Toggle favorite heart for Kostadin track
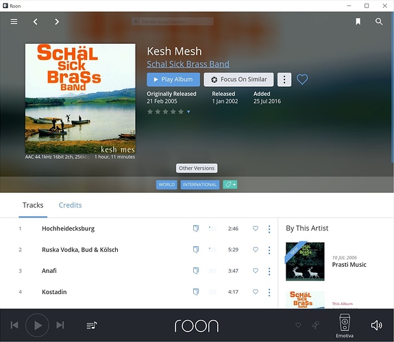The height and width of the screenshot is (342, 394). [x=256, y=291]
